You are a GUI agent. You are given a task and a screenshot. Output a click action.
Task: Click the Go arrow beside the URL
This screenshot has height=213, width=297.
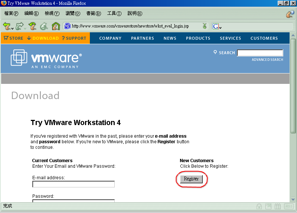[x=205, y=26]
